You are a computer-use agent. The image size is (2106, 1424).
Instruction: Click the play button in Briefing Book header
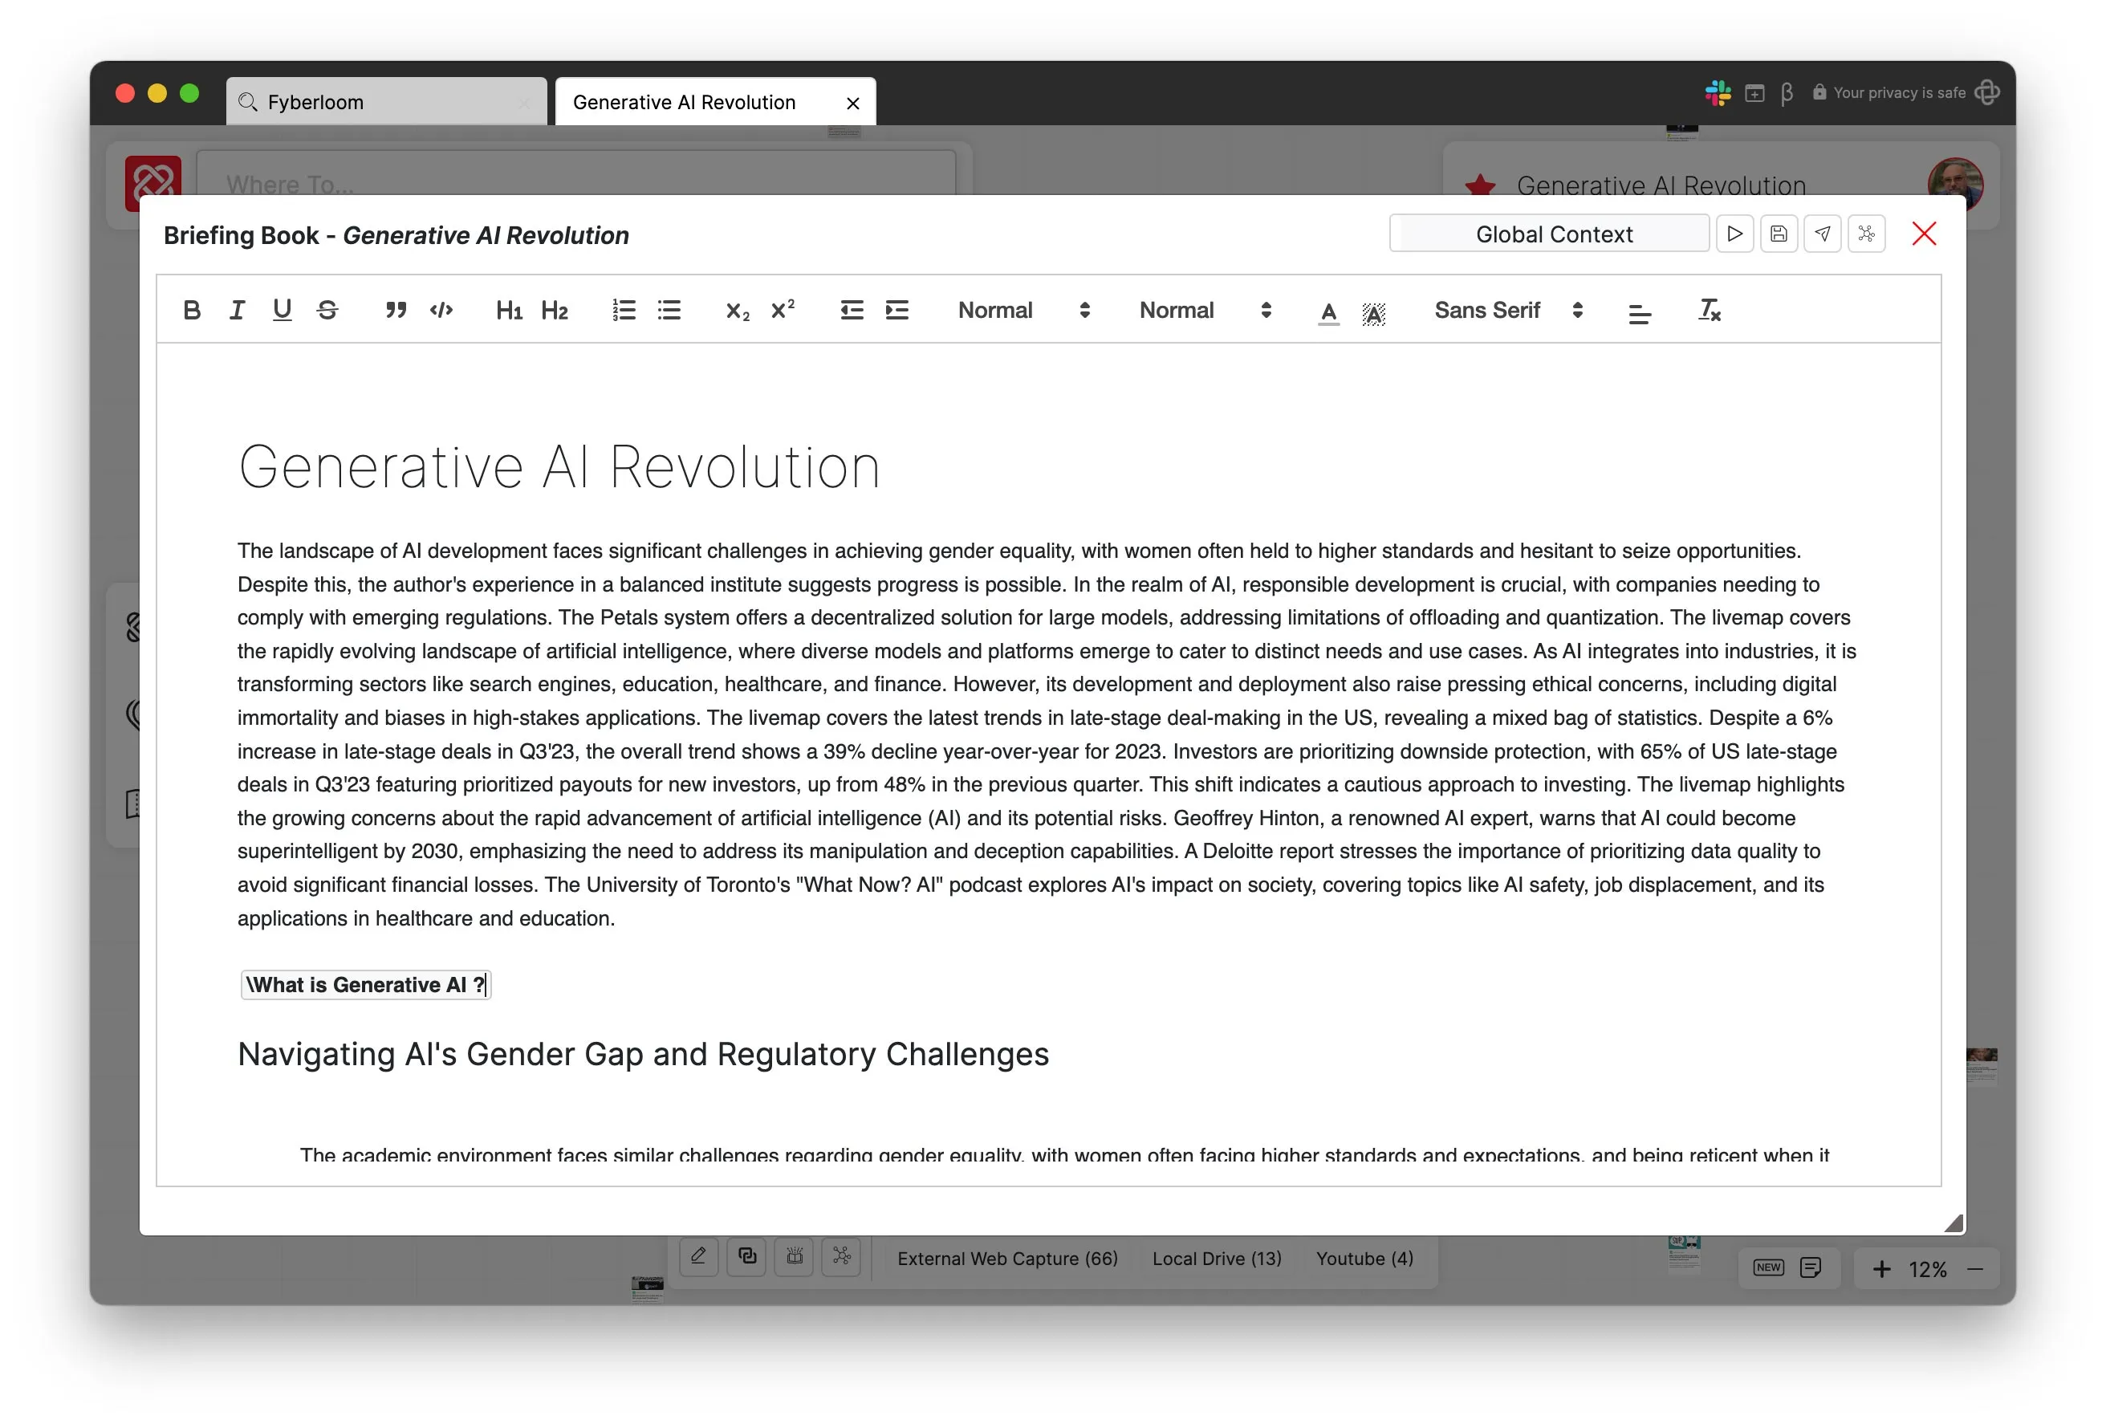pos(1734,234)
